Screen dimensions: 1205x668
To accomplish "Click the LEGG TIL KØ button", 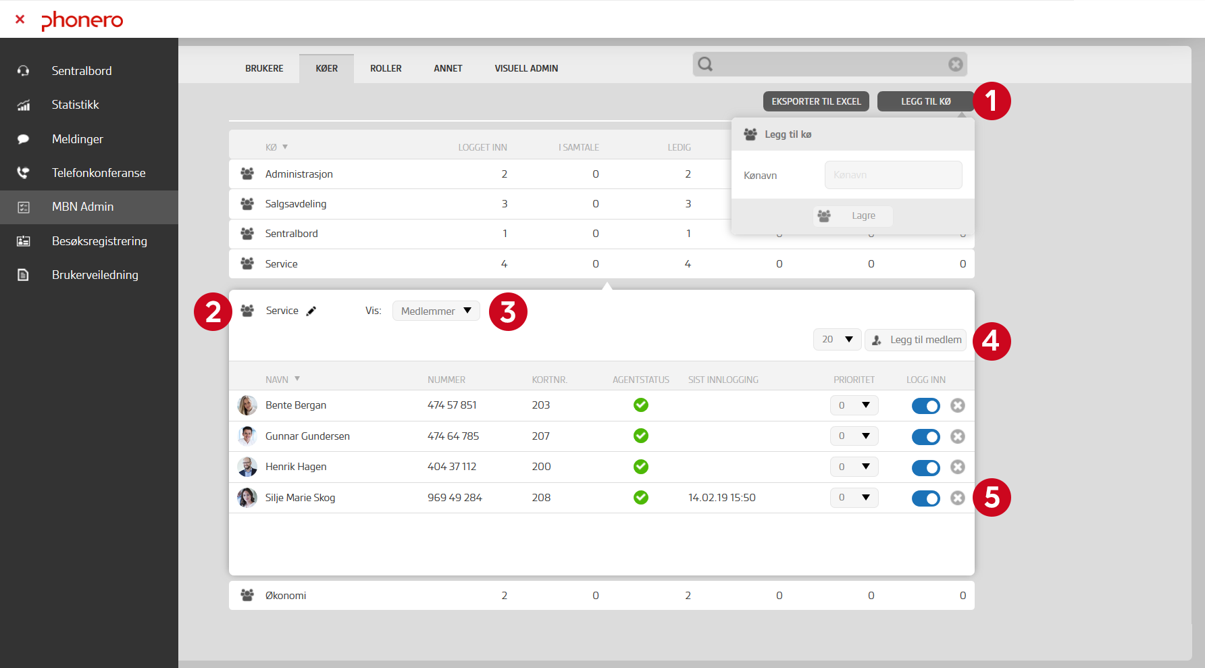I will 925,101.
